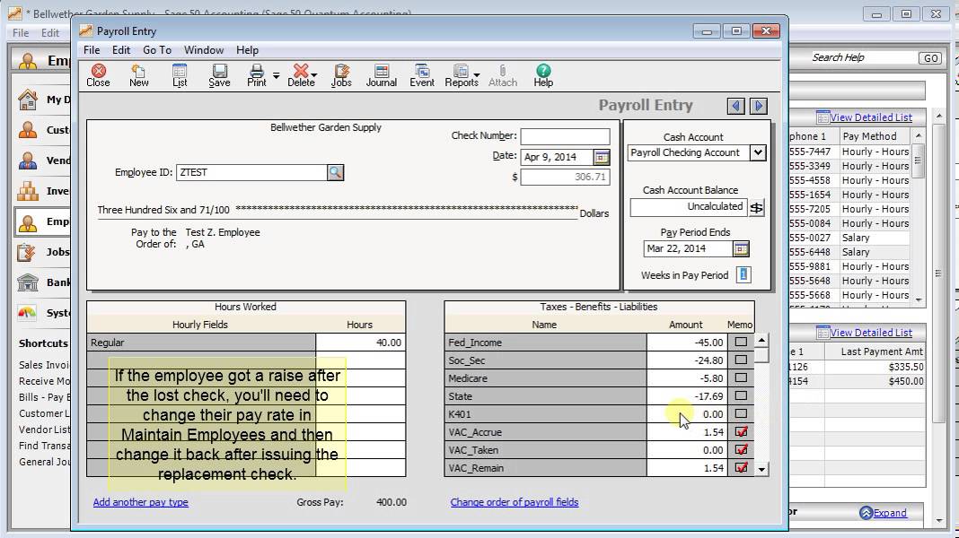Go to next payroll entry arrow

pyautogui.click(x=759, y=107)
